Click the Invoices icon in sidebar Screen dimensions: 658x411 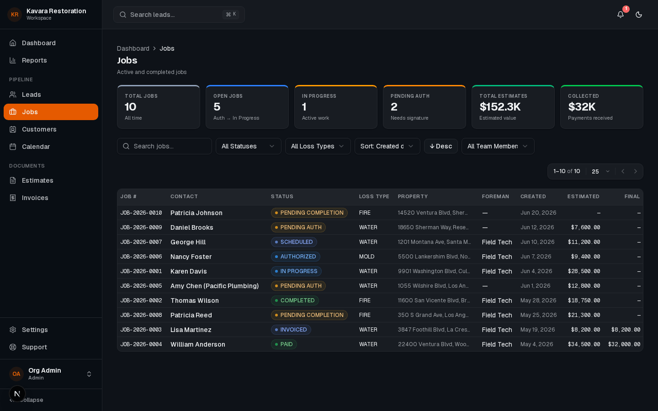[13, 198]
